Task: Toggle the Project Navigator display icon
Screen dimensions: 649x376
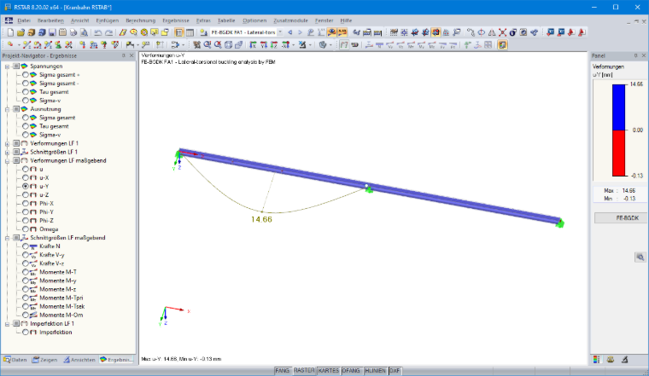Action: [178, 32]
